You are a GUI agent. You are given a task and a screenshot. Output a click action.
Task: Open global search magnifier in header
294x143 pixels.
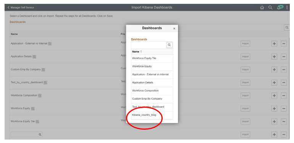(270, 8)
